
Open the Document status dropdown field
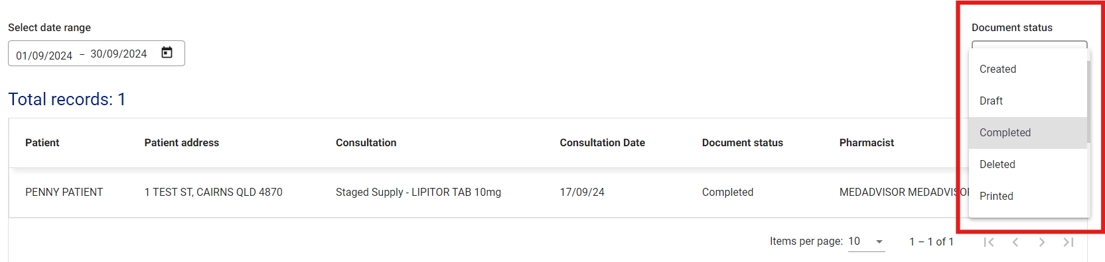(1029, 46)
